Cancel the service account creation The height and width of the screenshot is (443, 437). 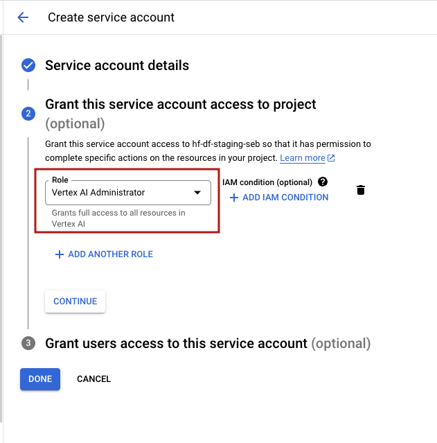coord(93,379)
